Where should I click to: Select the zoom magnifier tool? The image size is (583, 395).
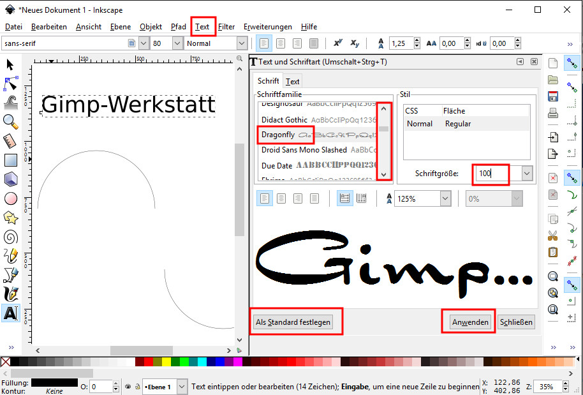click(x=10, y=121)
